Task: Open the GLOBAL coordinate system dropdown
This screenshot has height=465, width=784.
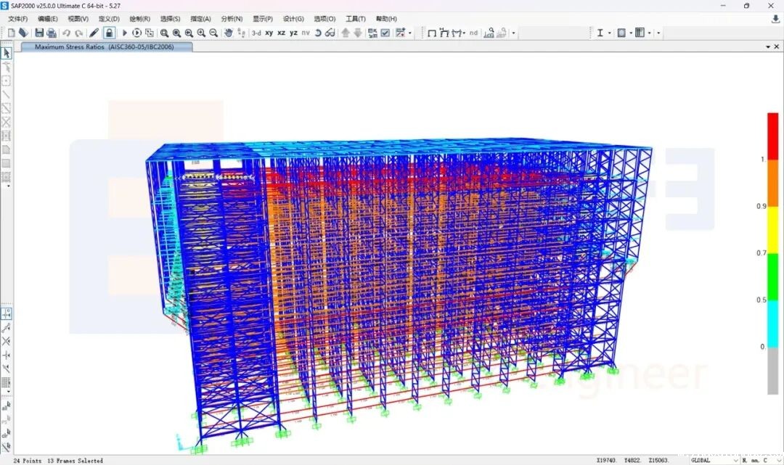Action: 714,460
